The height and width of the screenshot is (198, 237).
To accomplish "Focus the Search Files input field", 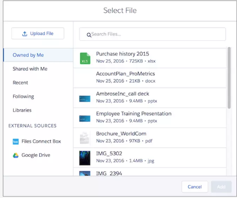I will point(152,34).
